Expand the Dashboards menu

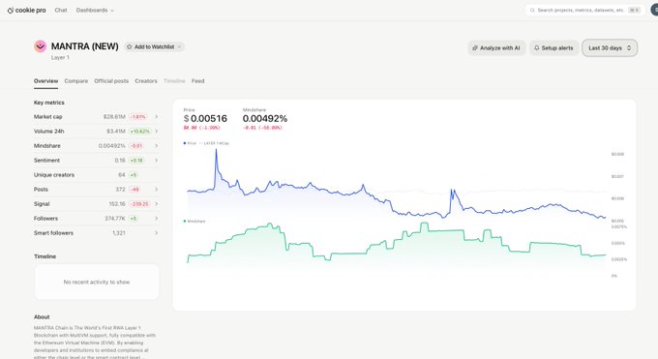tap(95, 10)
